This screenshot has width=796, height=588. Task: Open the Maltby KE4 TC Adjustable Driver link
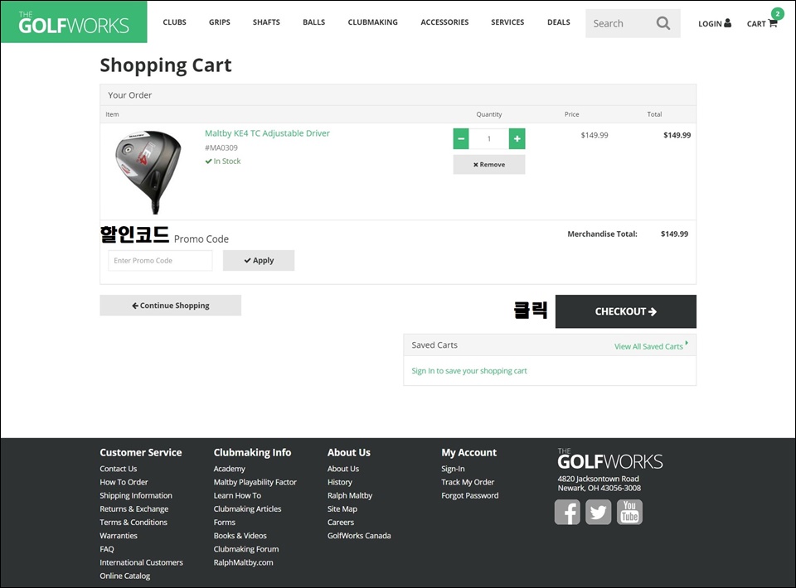click(x=267, y=133)
